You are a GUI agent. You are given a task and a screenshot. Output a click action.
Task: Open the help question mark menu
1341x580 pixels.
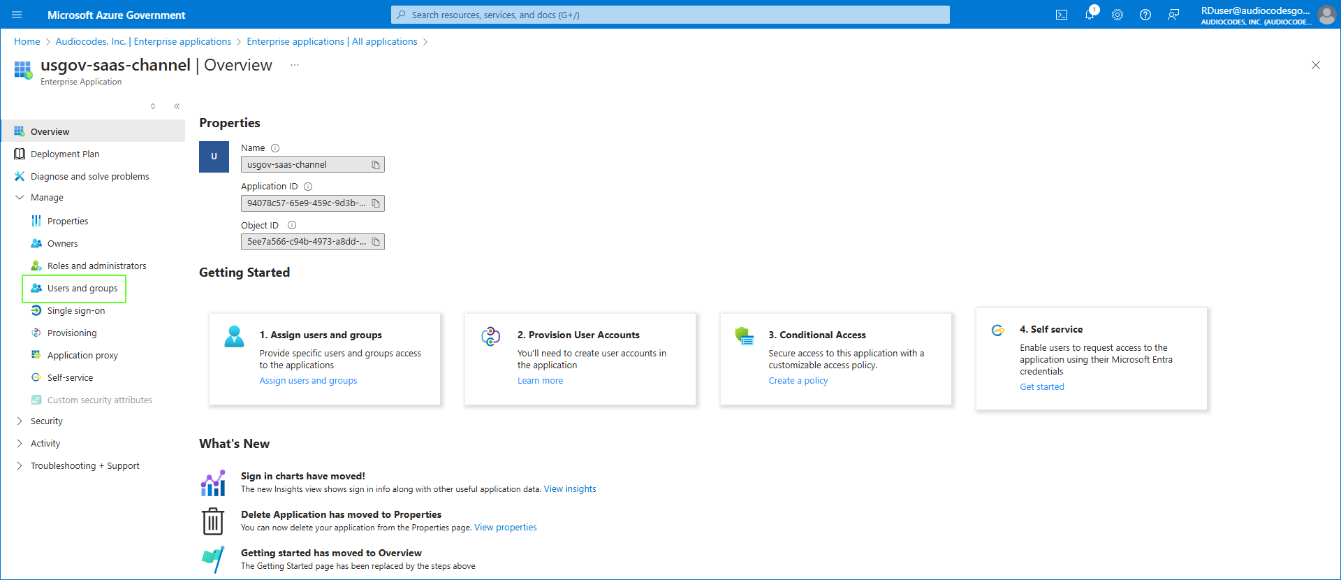(1145, 15)
